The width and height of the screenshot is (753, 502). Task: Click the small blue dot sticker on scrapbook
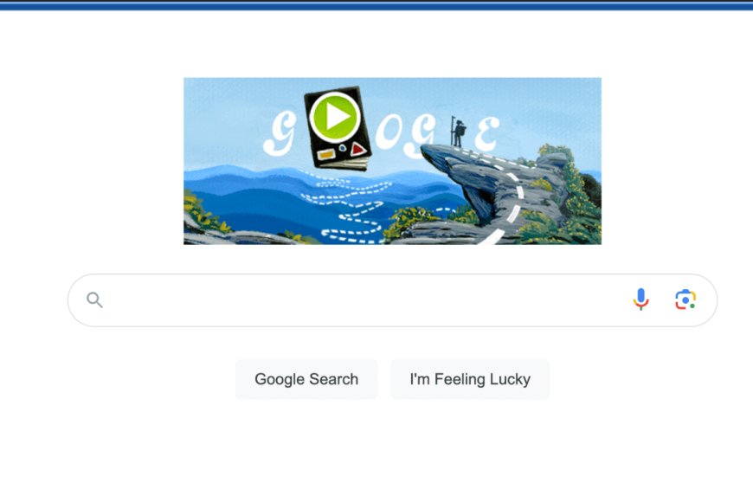[x=343, y=148]
